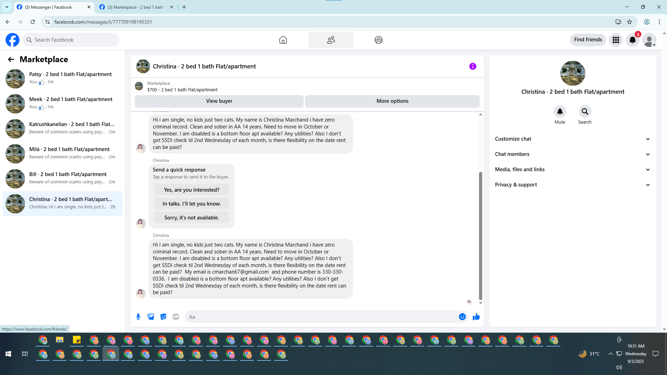Click the More options button

(x=393, y=101)
